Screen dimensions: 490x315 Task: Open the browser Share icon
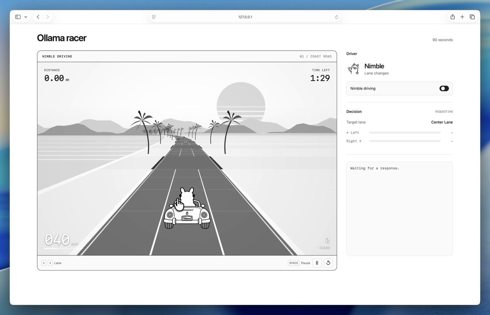[x=452, y=17]
